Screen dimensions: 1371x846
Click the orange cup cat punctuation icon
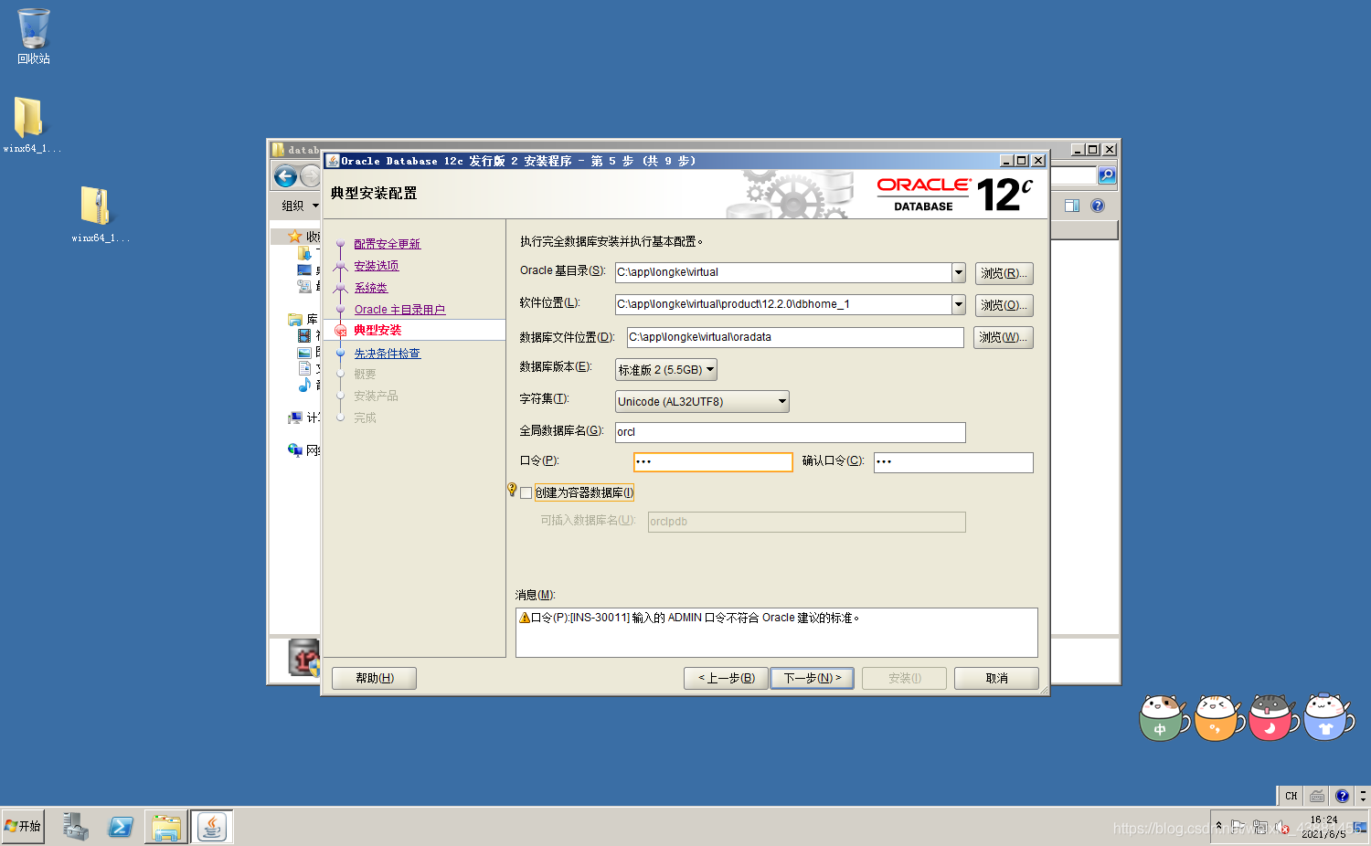click(x=1218, y=718)
